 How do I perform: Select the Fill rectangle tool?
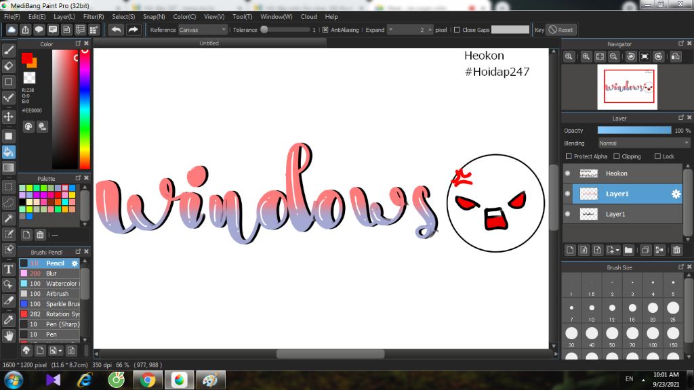[8, 136]
